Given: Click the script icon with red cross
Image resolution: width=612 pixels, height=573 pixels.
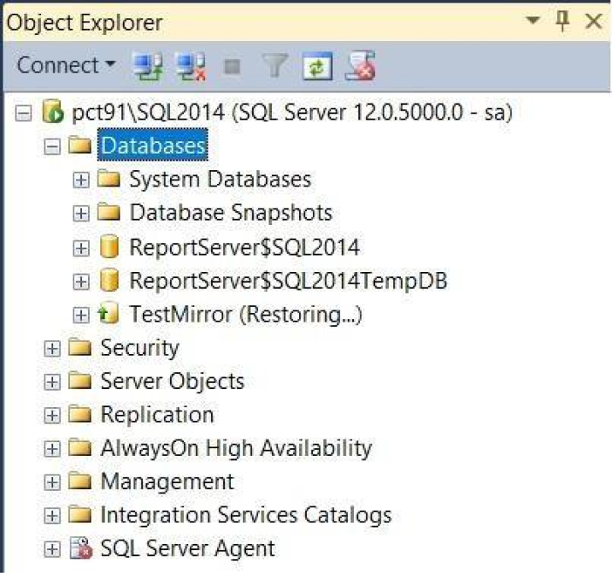Looking at the screenshot, I should pyautogui.click(x=361, y=66).
